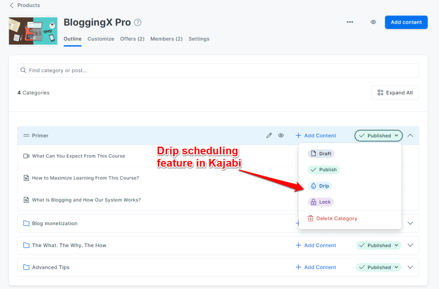Viewport: 439px width, 289px height.
Task: Open Published dropdown for Advanced Tips
Action: coord(379,267)
